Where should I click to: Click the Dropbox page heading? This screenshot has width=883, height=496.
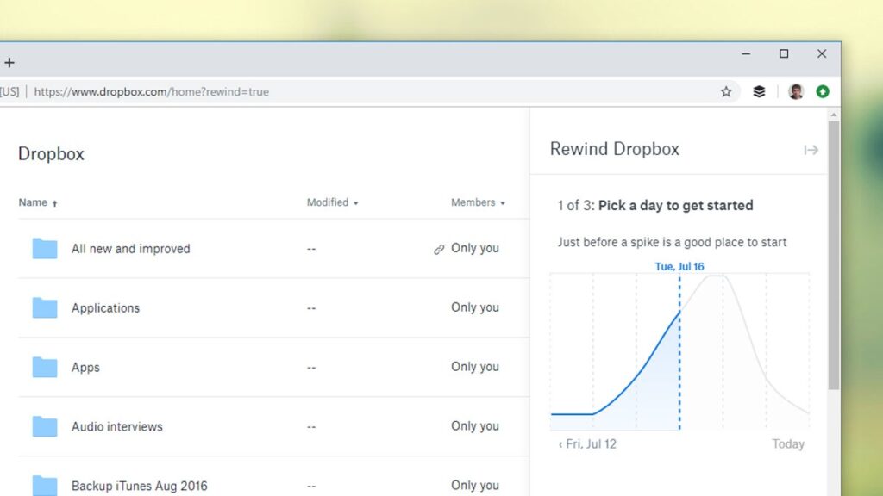click(x=51, y=154)
